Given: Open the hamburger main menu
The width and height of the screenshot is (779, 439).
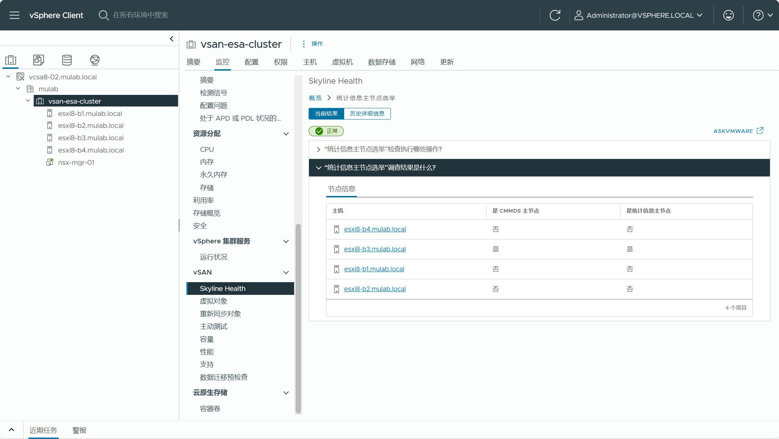Looking at the screenshot, I should [x=15, y=15].
